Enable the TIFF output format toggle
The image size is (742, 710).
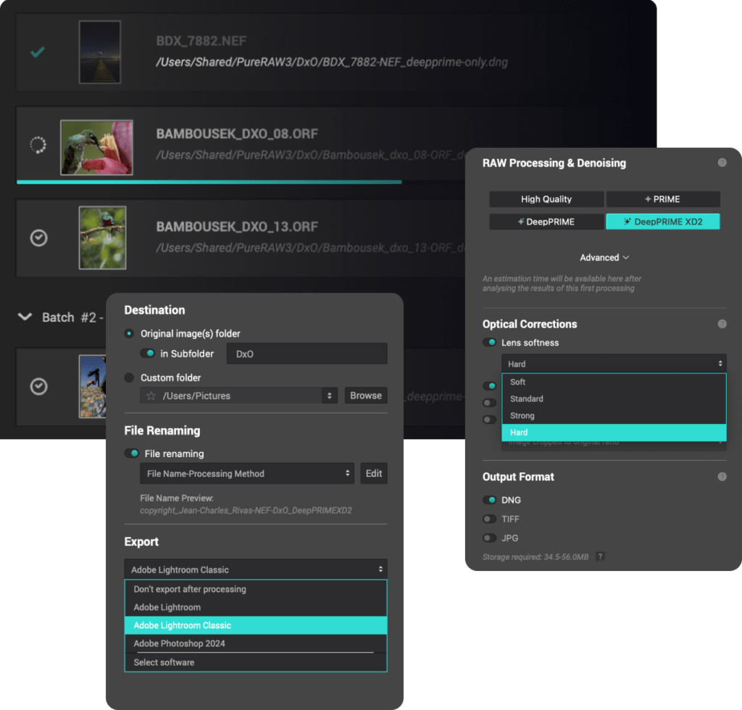[x=491, y=519]
